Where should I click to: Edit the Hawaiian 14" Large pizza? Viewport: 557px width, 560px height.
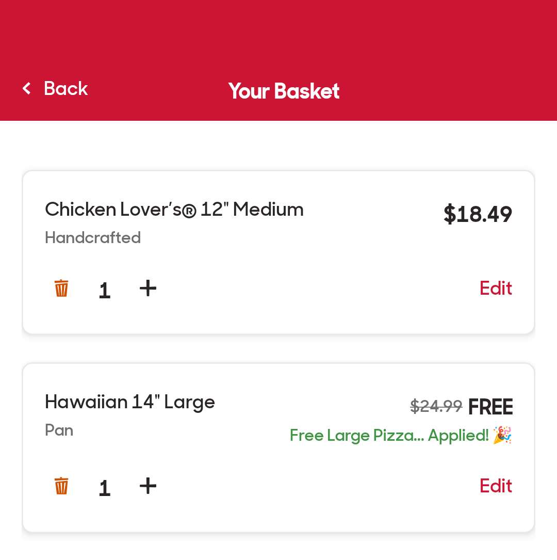point(496,486)
